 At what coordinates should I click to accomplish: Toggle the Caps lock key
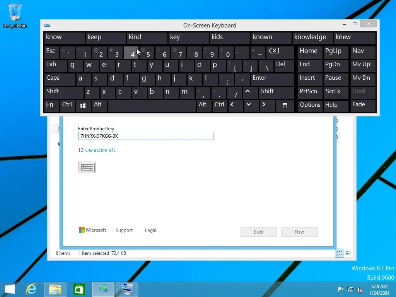(60, 79)
